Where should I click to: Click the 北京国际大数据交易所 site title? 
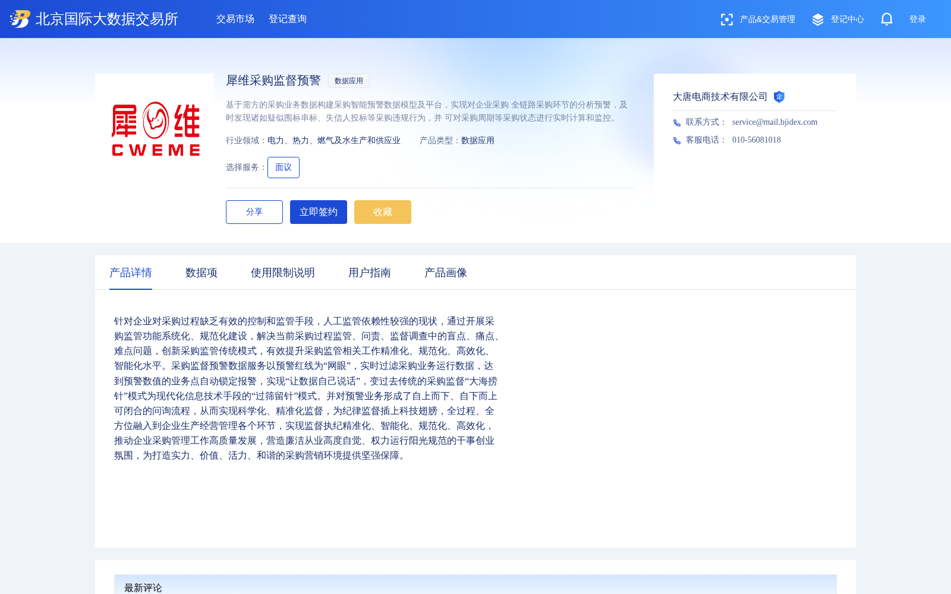point(107,19)
